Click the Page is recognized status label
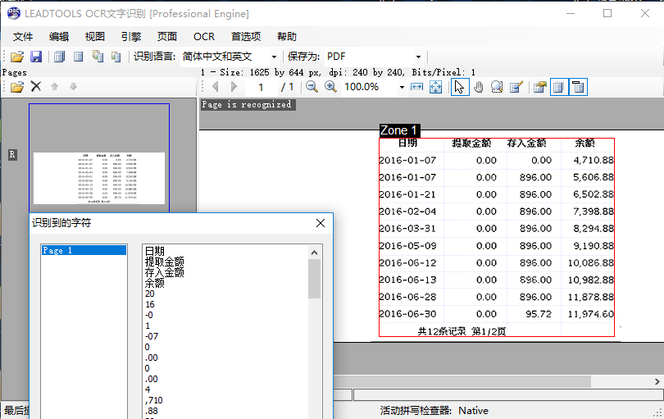Image resolution: width=664 pixels, height=419 pixels. tap(247, 104)
